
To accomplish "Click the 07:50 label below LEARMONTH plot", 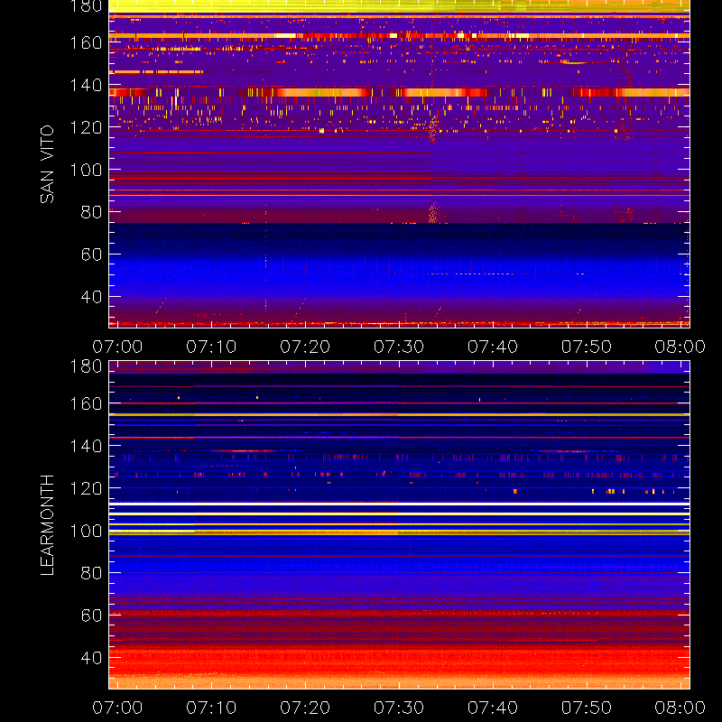I will [x=587, y=708].
